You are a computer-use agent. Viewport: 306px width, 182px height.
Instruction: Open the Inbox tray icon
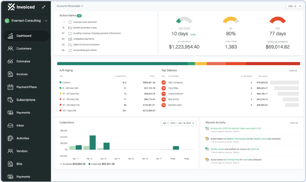pyautogui.click(x=10, y=126)
